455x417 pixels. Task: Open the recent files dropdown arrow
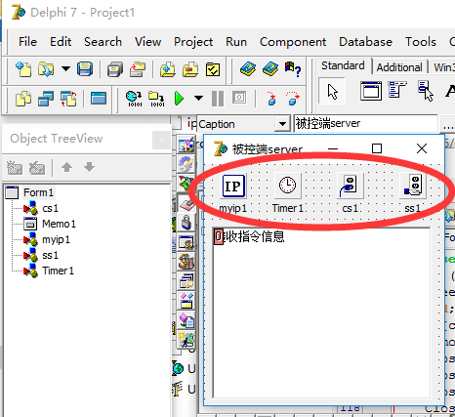tap(65, 68)
